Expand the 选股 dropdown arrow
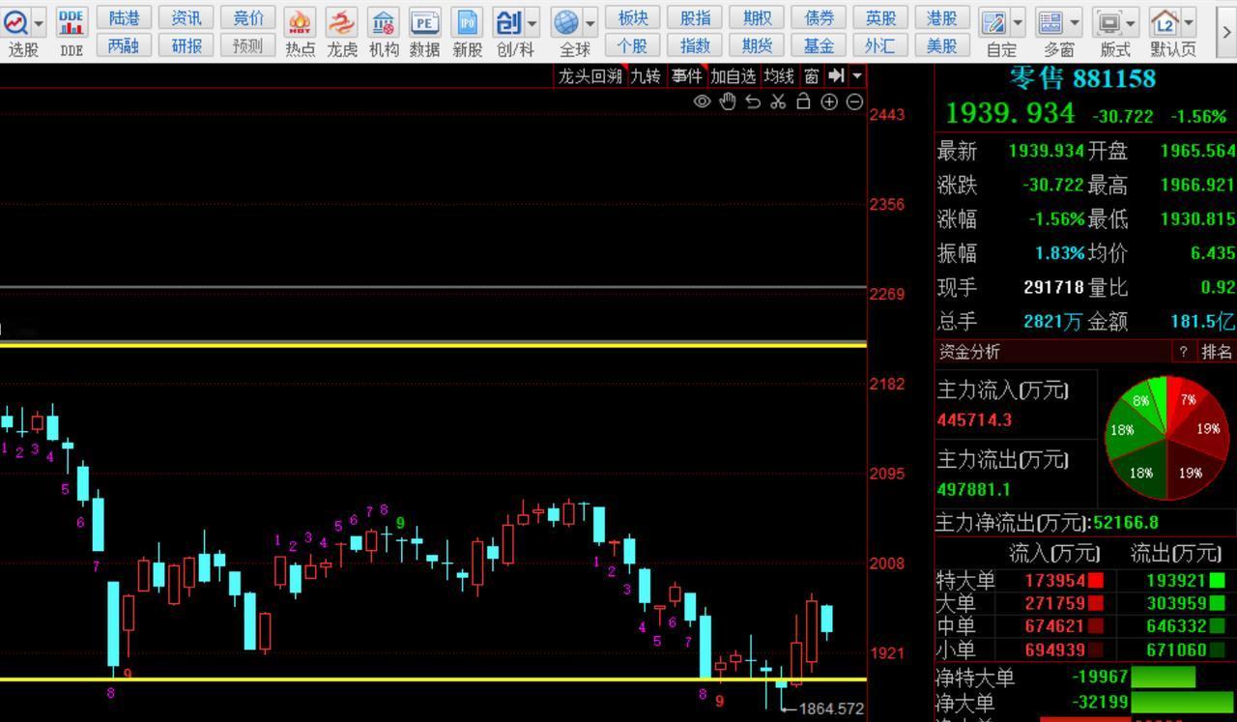1237x722 pixels. (x=39, y=22)
